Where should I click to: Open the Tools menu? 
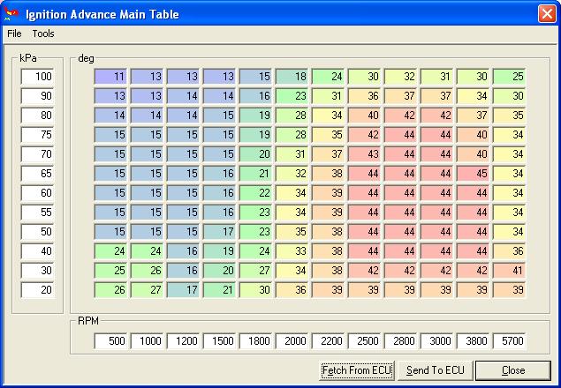click(43, 34)
